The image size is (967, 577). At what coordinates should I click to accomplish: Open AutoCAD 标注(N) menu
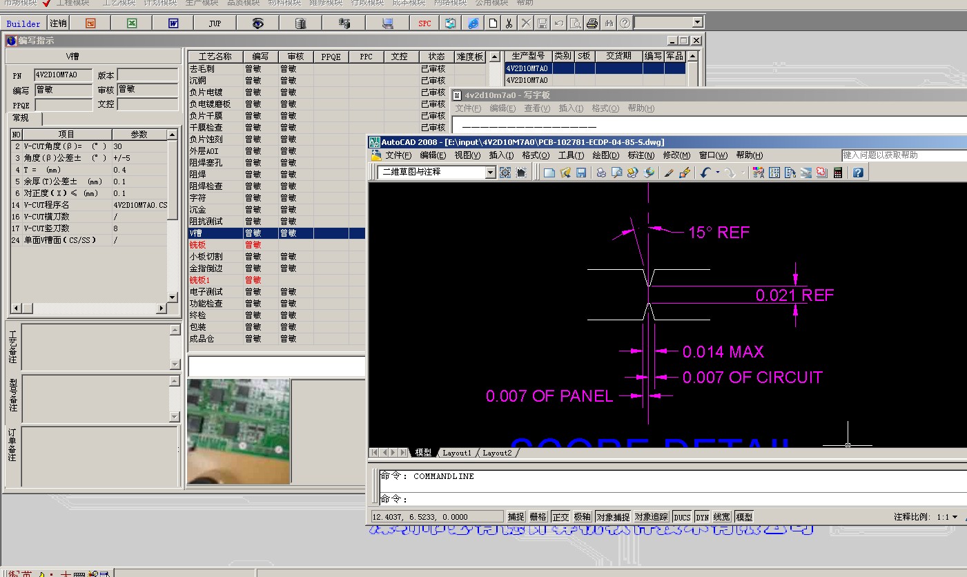click(641, 155)
